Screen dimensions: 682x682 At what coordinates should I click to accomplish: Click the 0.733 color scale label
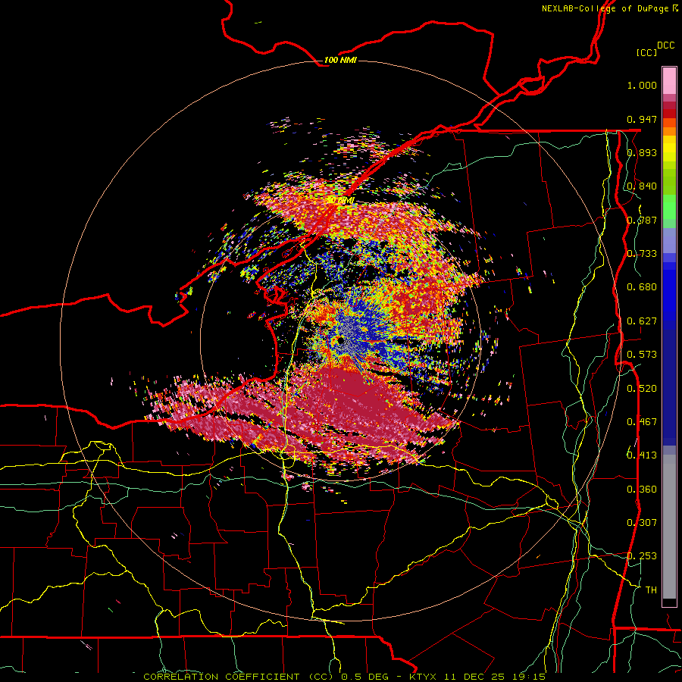click(x=642, y=254)
